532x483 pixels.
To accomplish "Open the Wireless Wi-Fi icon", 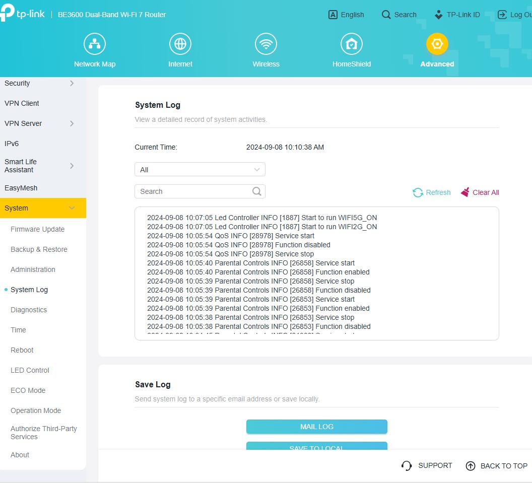I will click(x=265, y=44).
